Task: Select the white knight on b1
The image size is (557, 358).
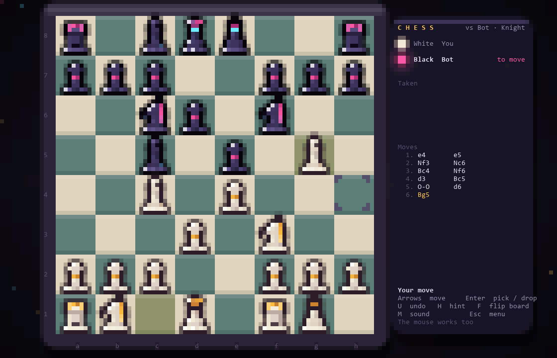Action: pyautogui.click(x=115, y=314)
